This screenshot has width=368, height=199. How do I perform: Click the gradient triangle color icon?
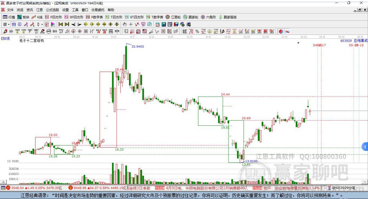point(53,24)
